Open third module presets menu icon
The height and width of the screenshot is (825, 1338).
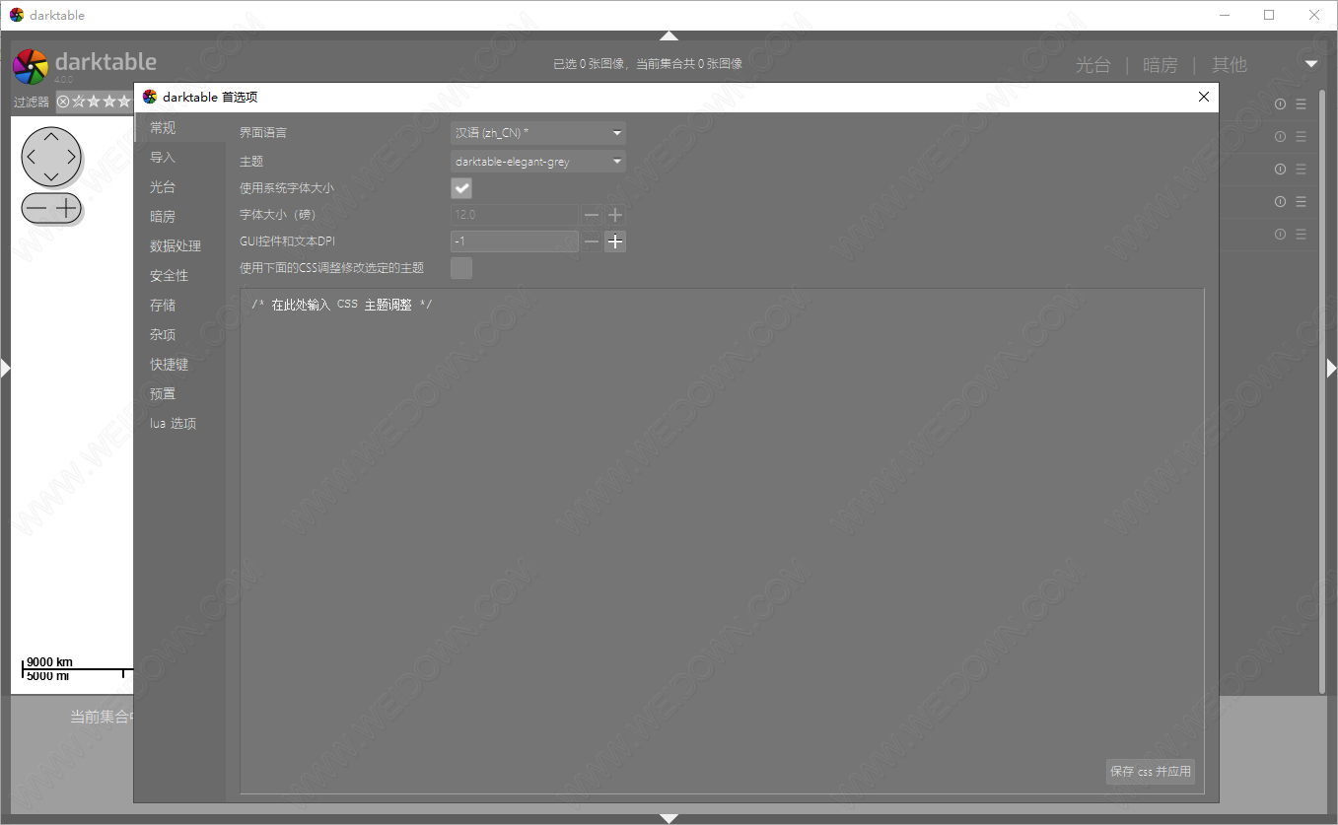1301,169
